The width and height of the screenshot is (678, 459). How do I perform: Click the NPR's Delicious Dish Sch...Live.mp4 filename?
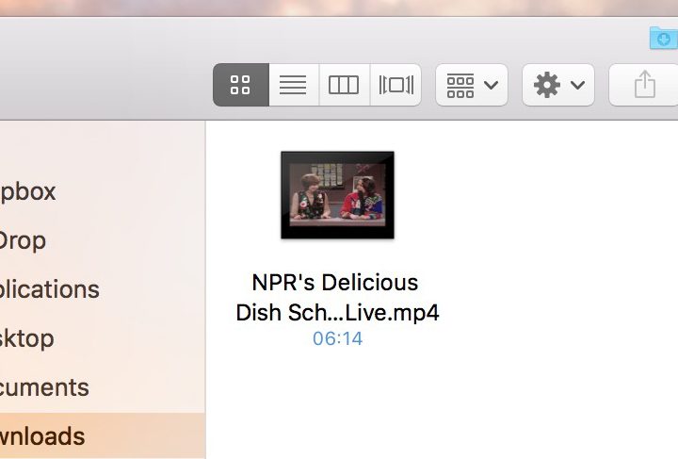tap(337, 297)
